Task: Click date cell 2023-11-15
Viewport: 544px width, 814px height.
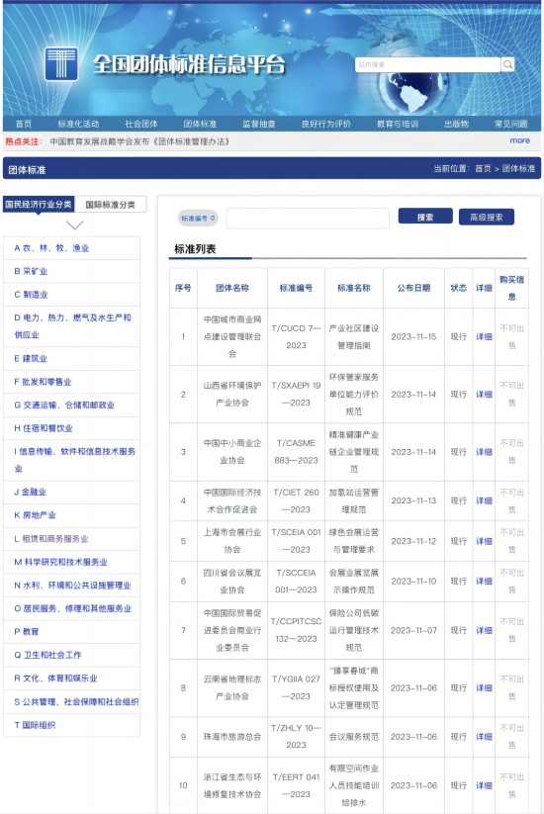Action: [x=413, y=337]
